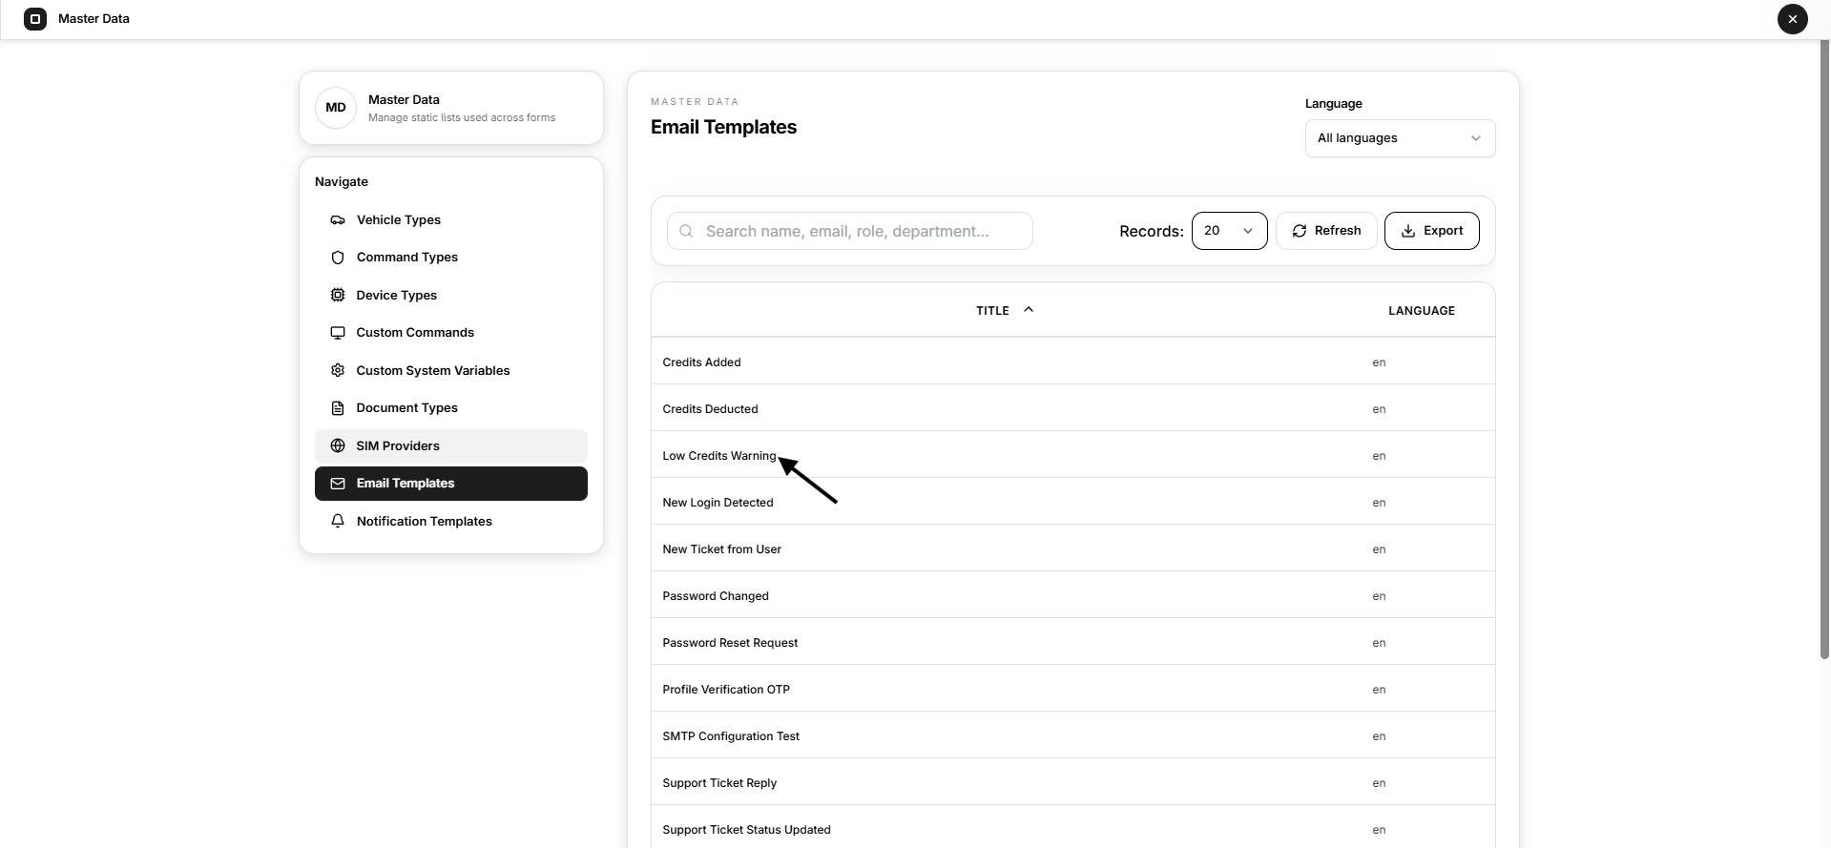Image resolution: width=1831 pixels, height=848 pixels.
Task: Open Device Types list
Action: (451, 296)
